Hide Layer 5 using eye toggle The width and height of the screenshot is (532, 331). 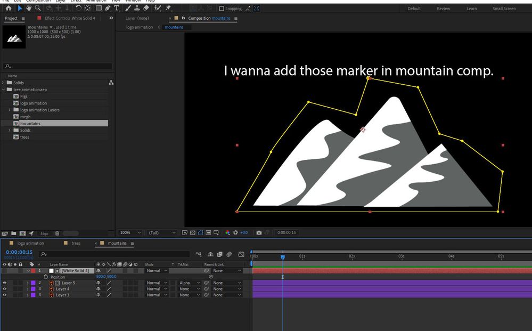[4, 283]
